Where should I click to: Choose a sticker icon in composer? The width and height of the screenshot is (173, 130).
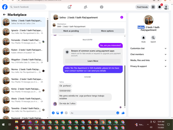pos(62,113)
